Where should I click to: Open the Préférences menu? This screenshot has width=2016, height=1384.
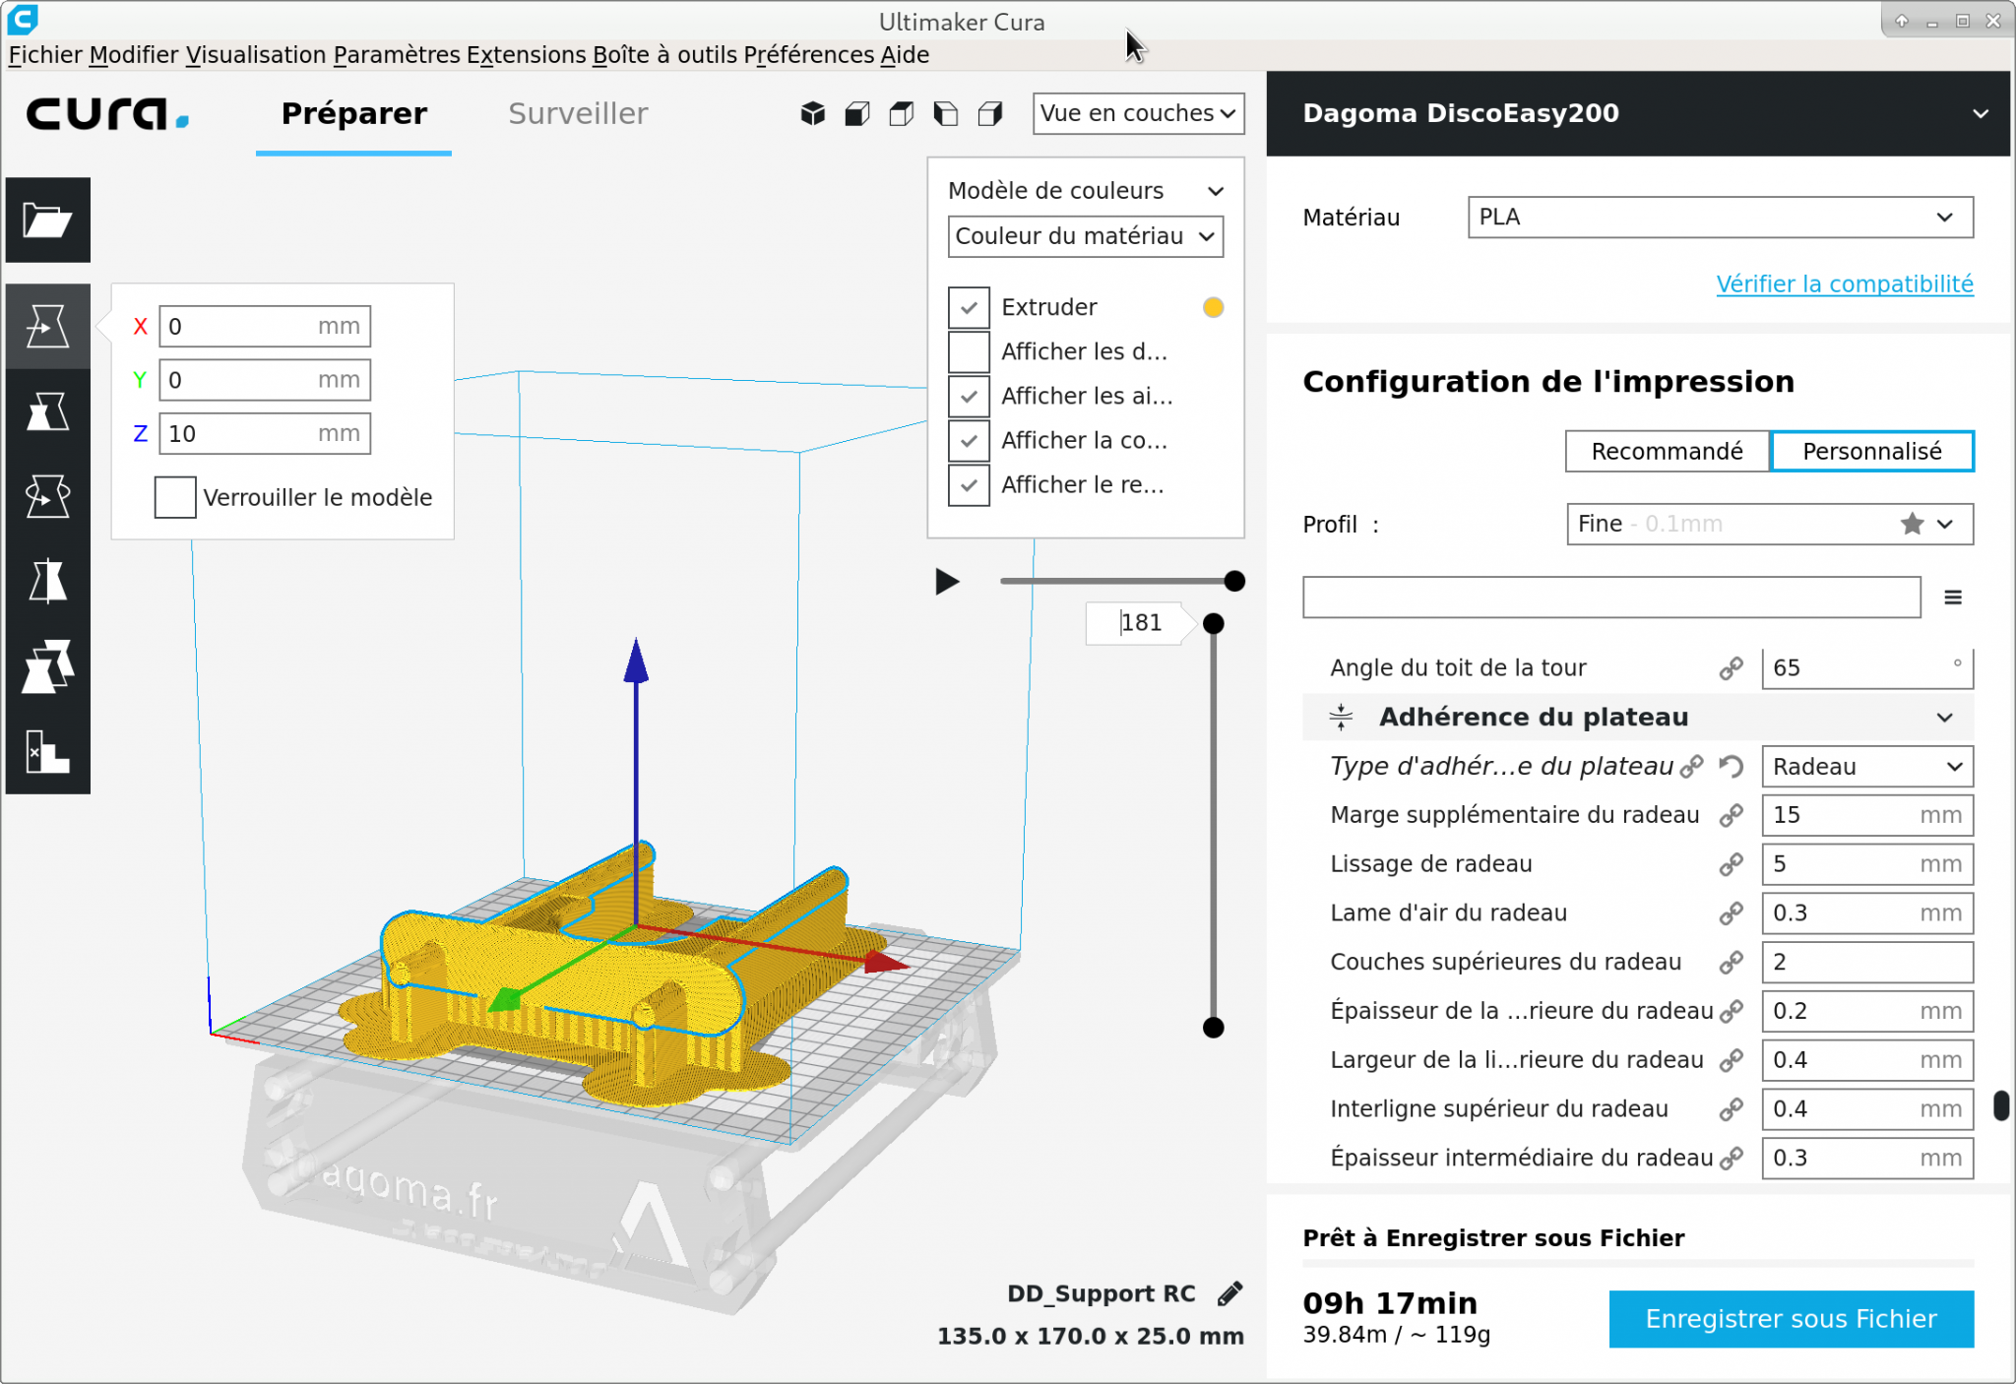809,54
